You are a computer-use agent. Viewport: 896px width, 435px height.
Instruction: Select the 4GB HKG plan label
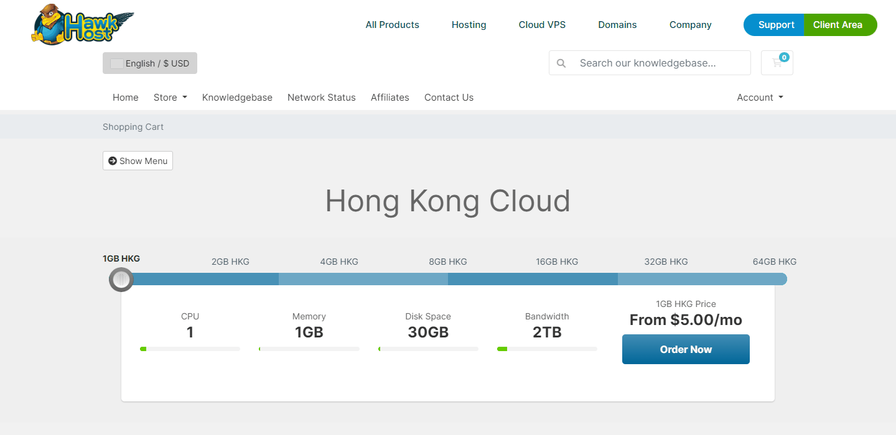pos(339,262)
